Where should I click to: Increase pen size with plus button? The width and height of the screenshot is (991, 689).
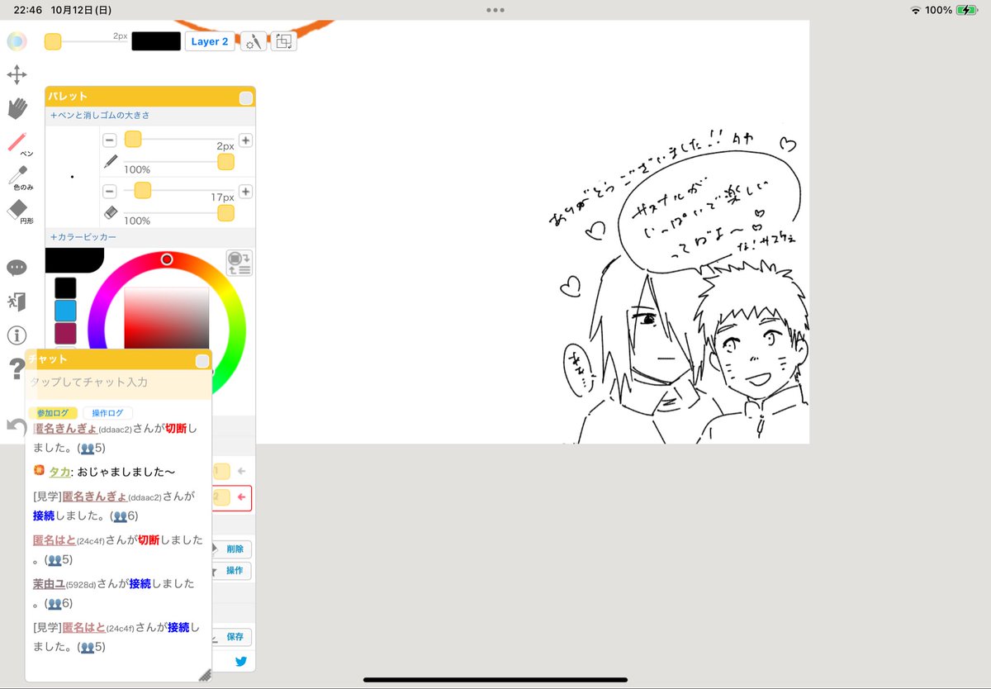click(245, 140)
